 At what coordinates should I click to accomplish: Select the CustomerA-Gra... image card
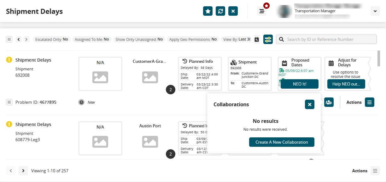150,74
